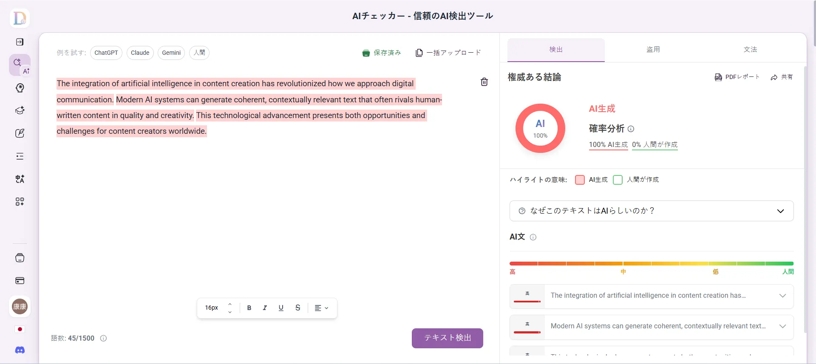
Task: Increase font size with the up stepper arrow
Action: pos(230,304)
